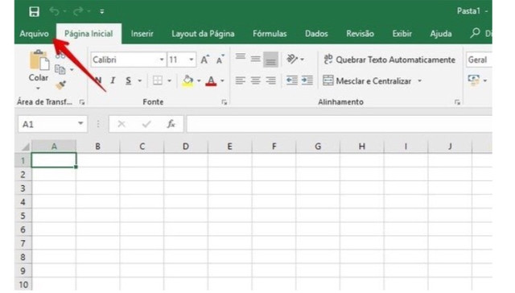Select column H header
Screen dimensions: 515x293
pos(361,146)
